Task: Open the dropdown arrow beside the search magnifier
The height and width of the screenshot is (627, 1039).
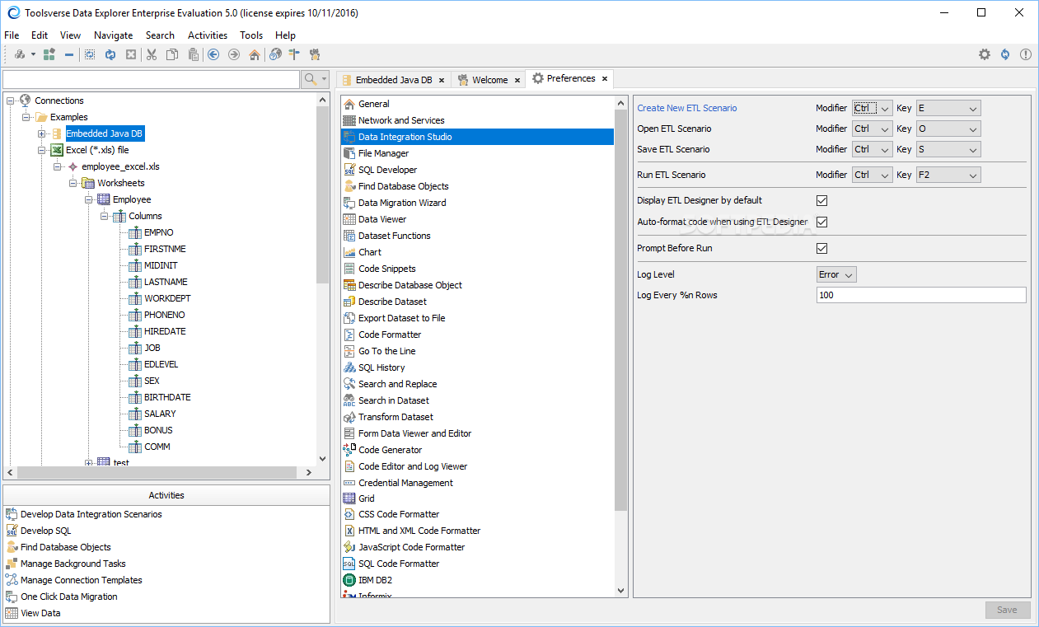Action: (324, 79)
